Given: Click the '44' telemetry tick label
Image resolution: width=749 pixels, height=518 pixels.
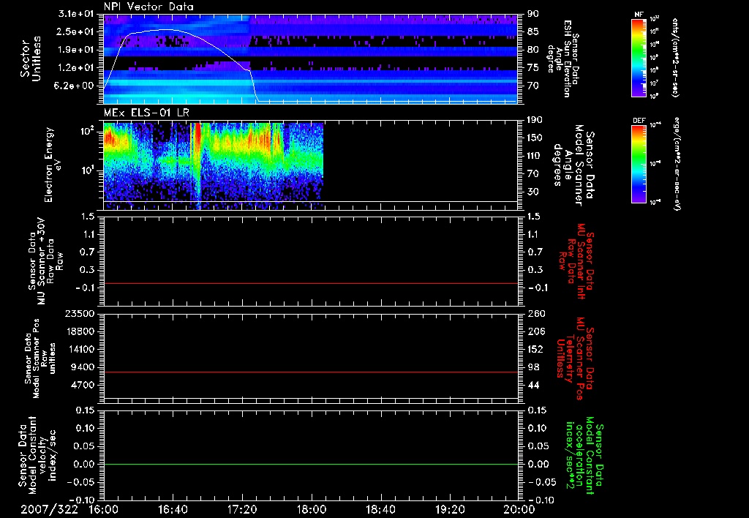Looking at the screenshot, I should (533, 385).
